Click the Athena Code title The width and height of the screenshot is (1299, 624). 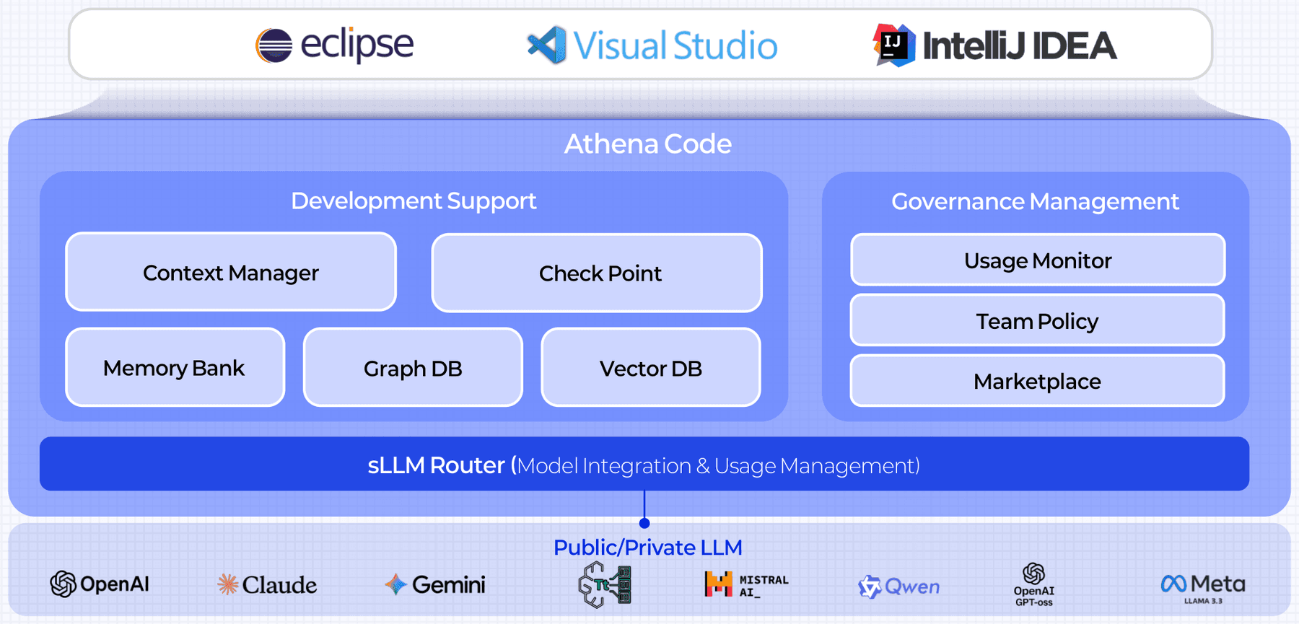(x=648, y=144)
